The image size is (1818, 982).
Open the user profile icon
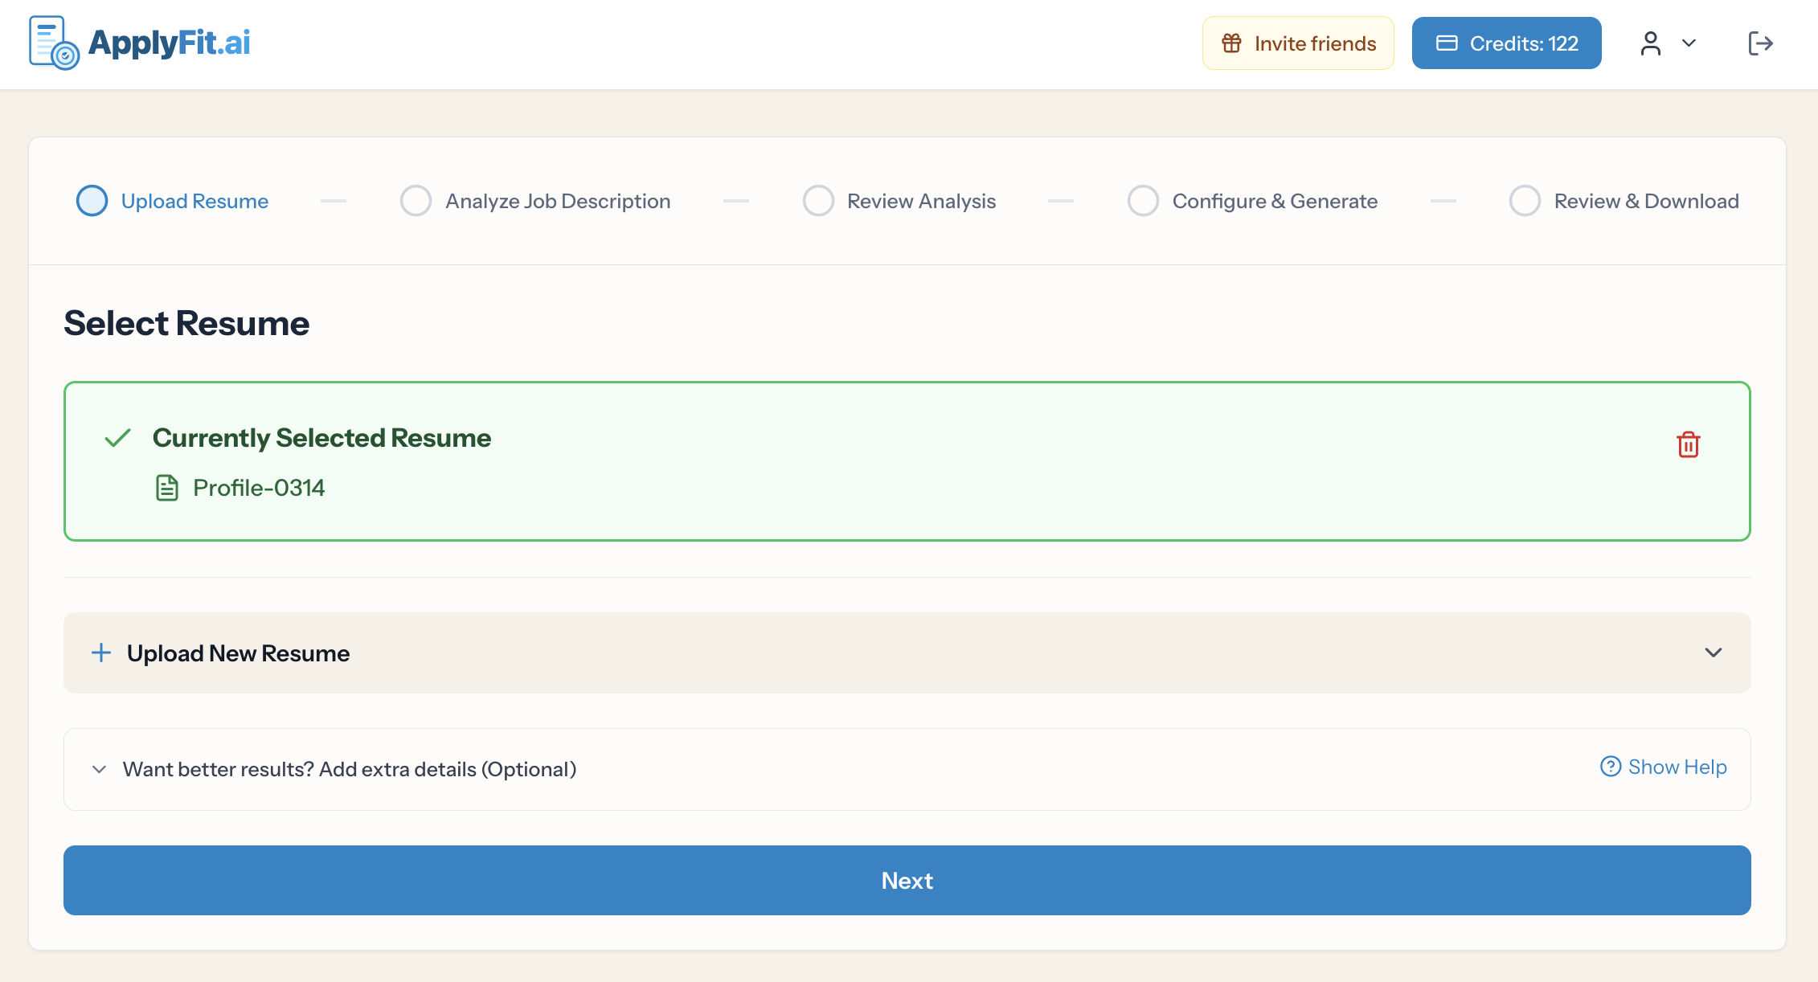tap(1650, 43)
